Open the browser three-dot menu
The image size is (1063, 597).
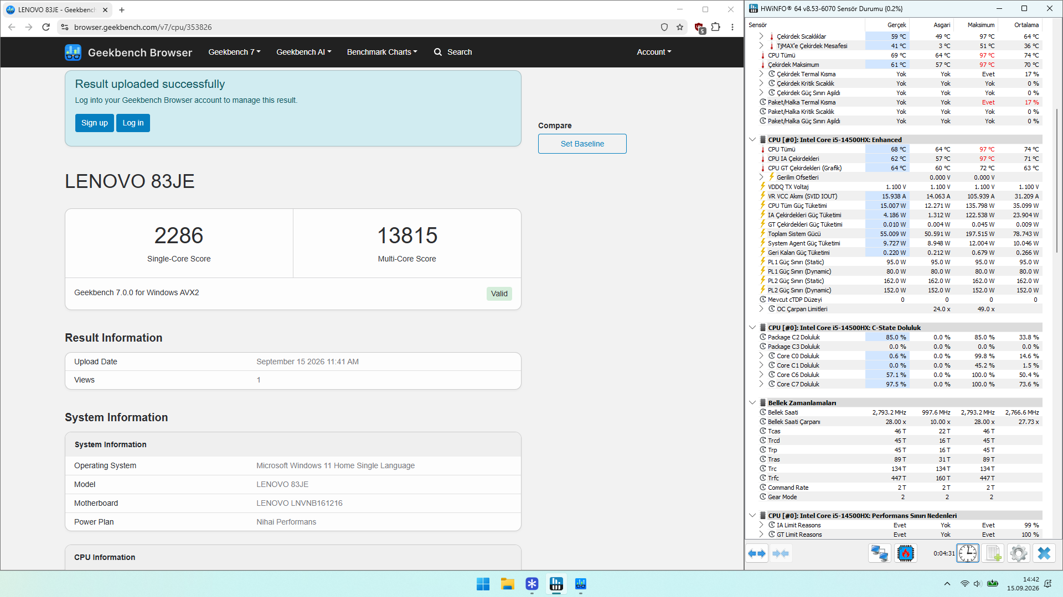pos(732,27)
